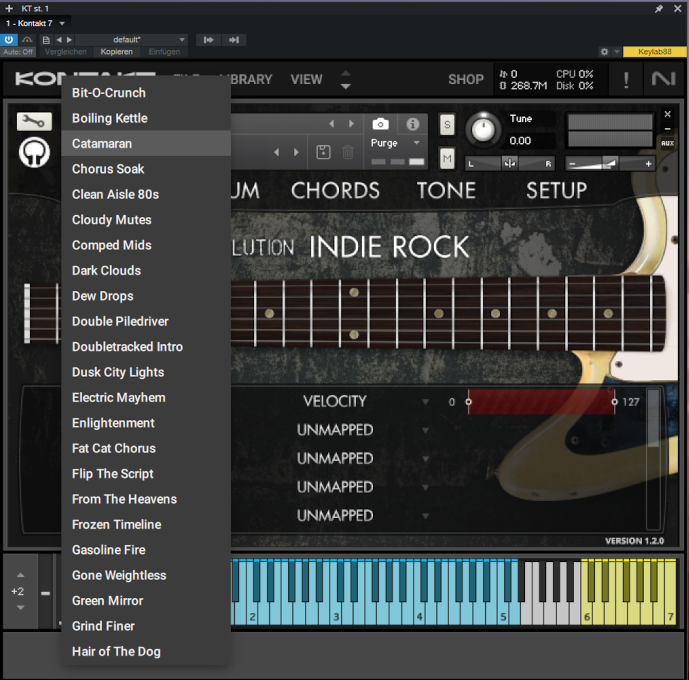Click the Vergleichen button

[x=65, y=52]
